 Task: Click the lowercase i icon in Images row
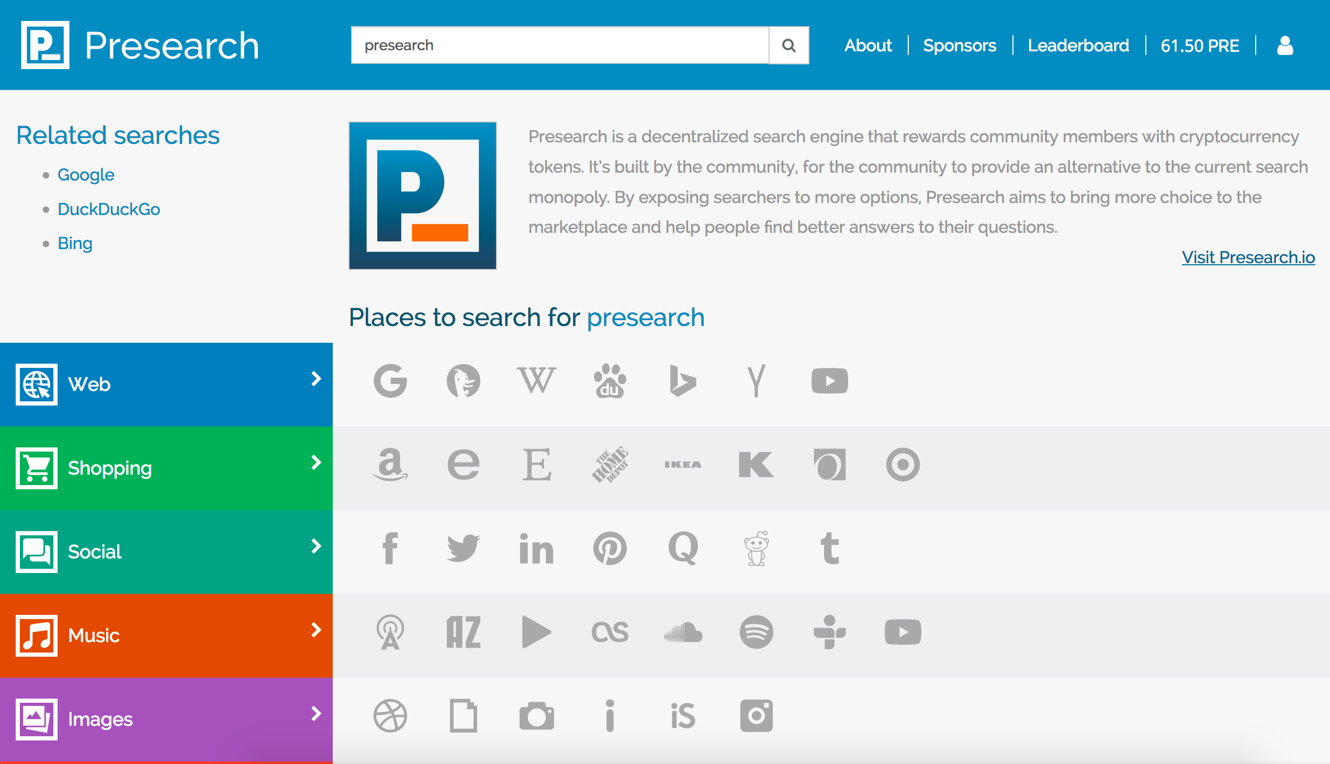tap(610, 716)
